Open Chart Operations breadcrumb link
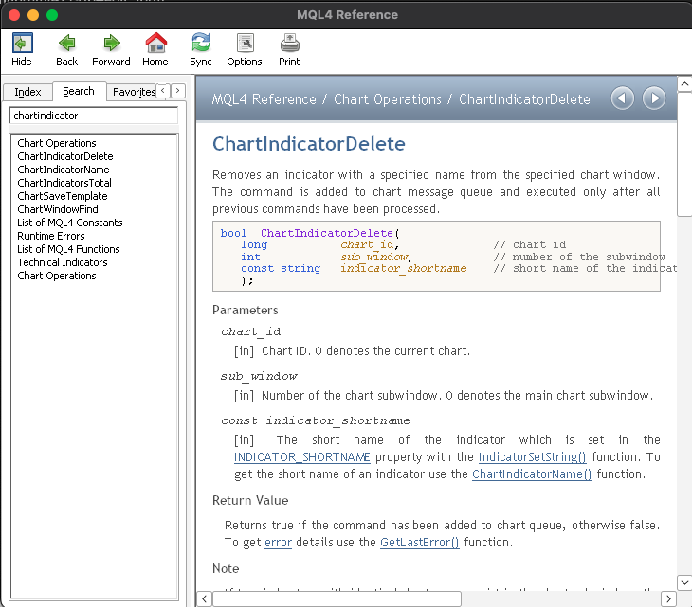Image resolution: width=692 pixels, height=607 pixels. point(387,99)
